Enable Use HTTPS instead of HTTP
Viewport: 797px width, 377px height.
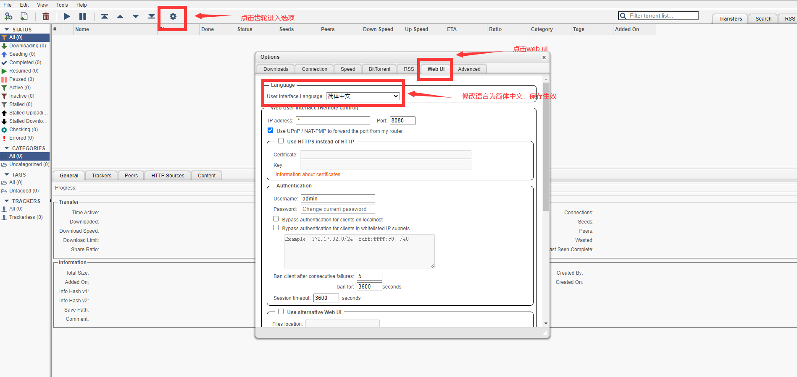(x=281, y=141)
